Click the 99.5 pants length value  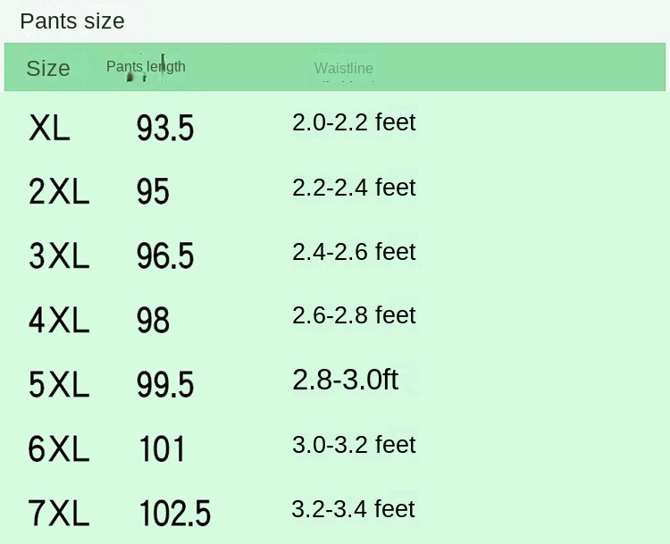point(165,385)
